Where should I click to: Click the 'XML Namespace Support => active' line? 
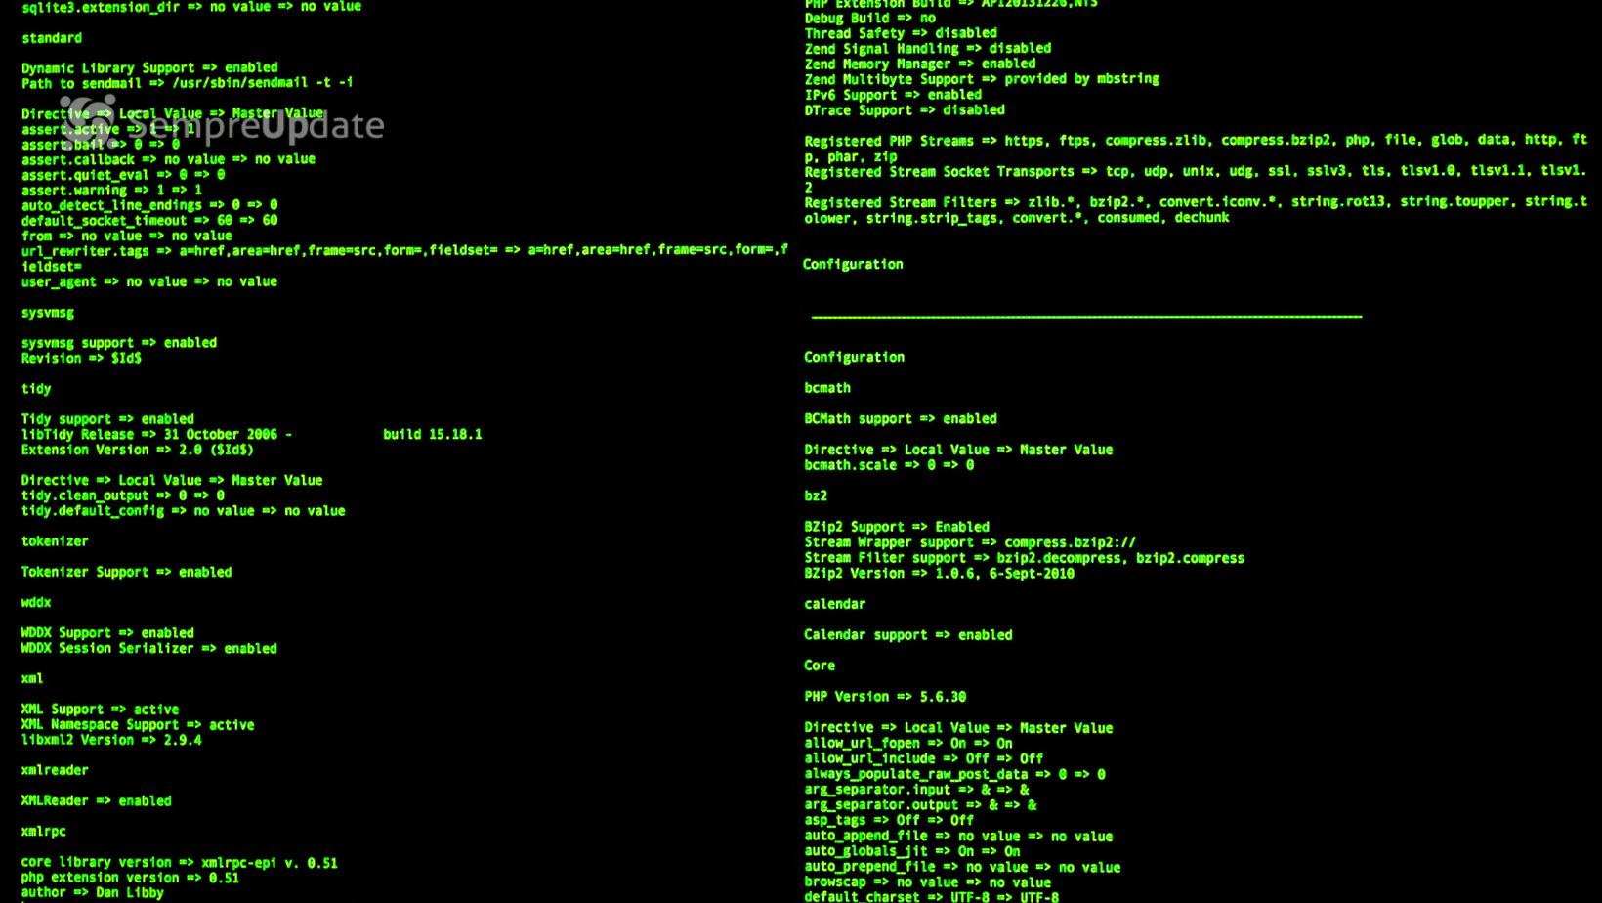pos(138,725)
